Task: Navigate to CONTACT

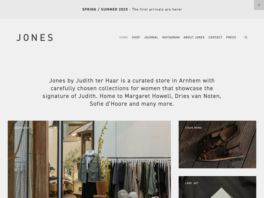Action: [x=215, y=37]
